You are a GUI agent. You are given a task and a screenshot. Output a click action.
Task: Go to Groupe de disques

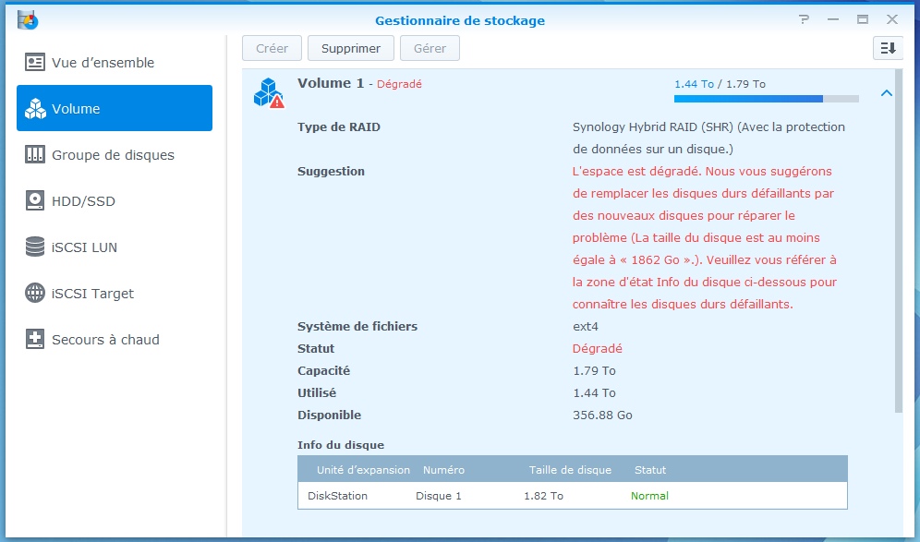[x=115, y=154]
